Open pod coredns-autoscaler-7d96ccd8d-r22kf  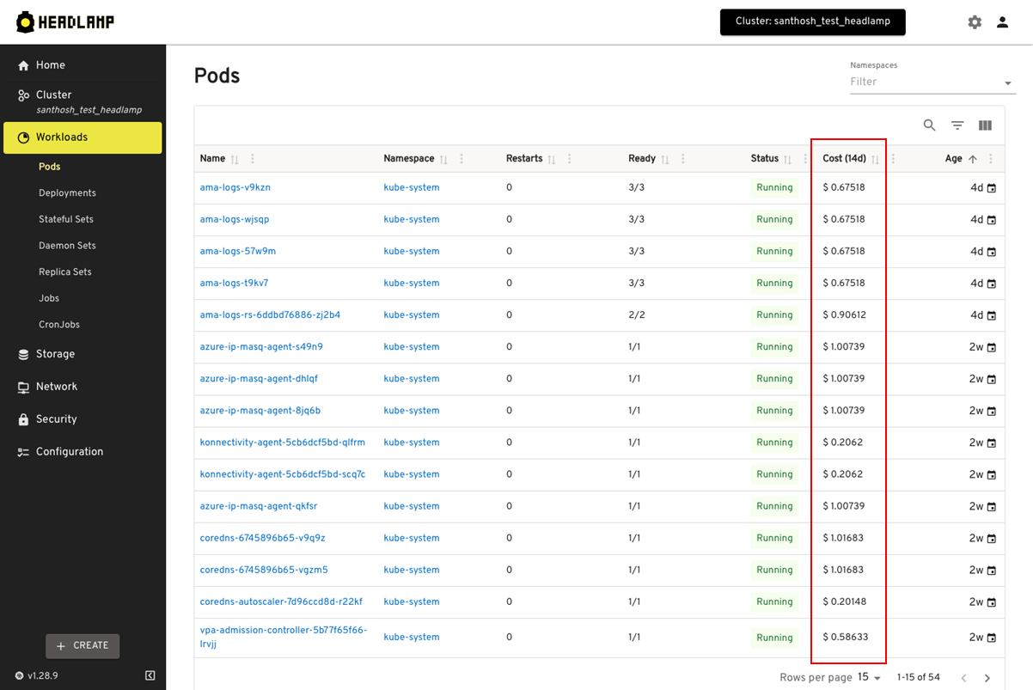281,601
